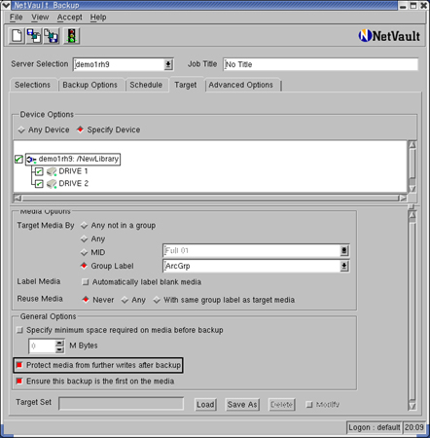
Task: Click the options panel scrollbar up arrow
Action: pos(412,215)
